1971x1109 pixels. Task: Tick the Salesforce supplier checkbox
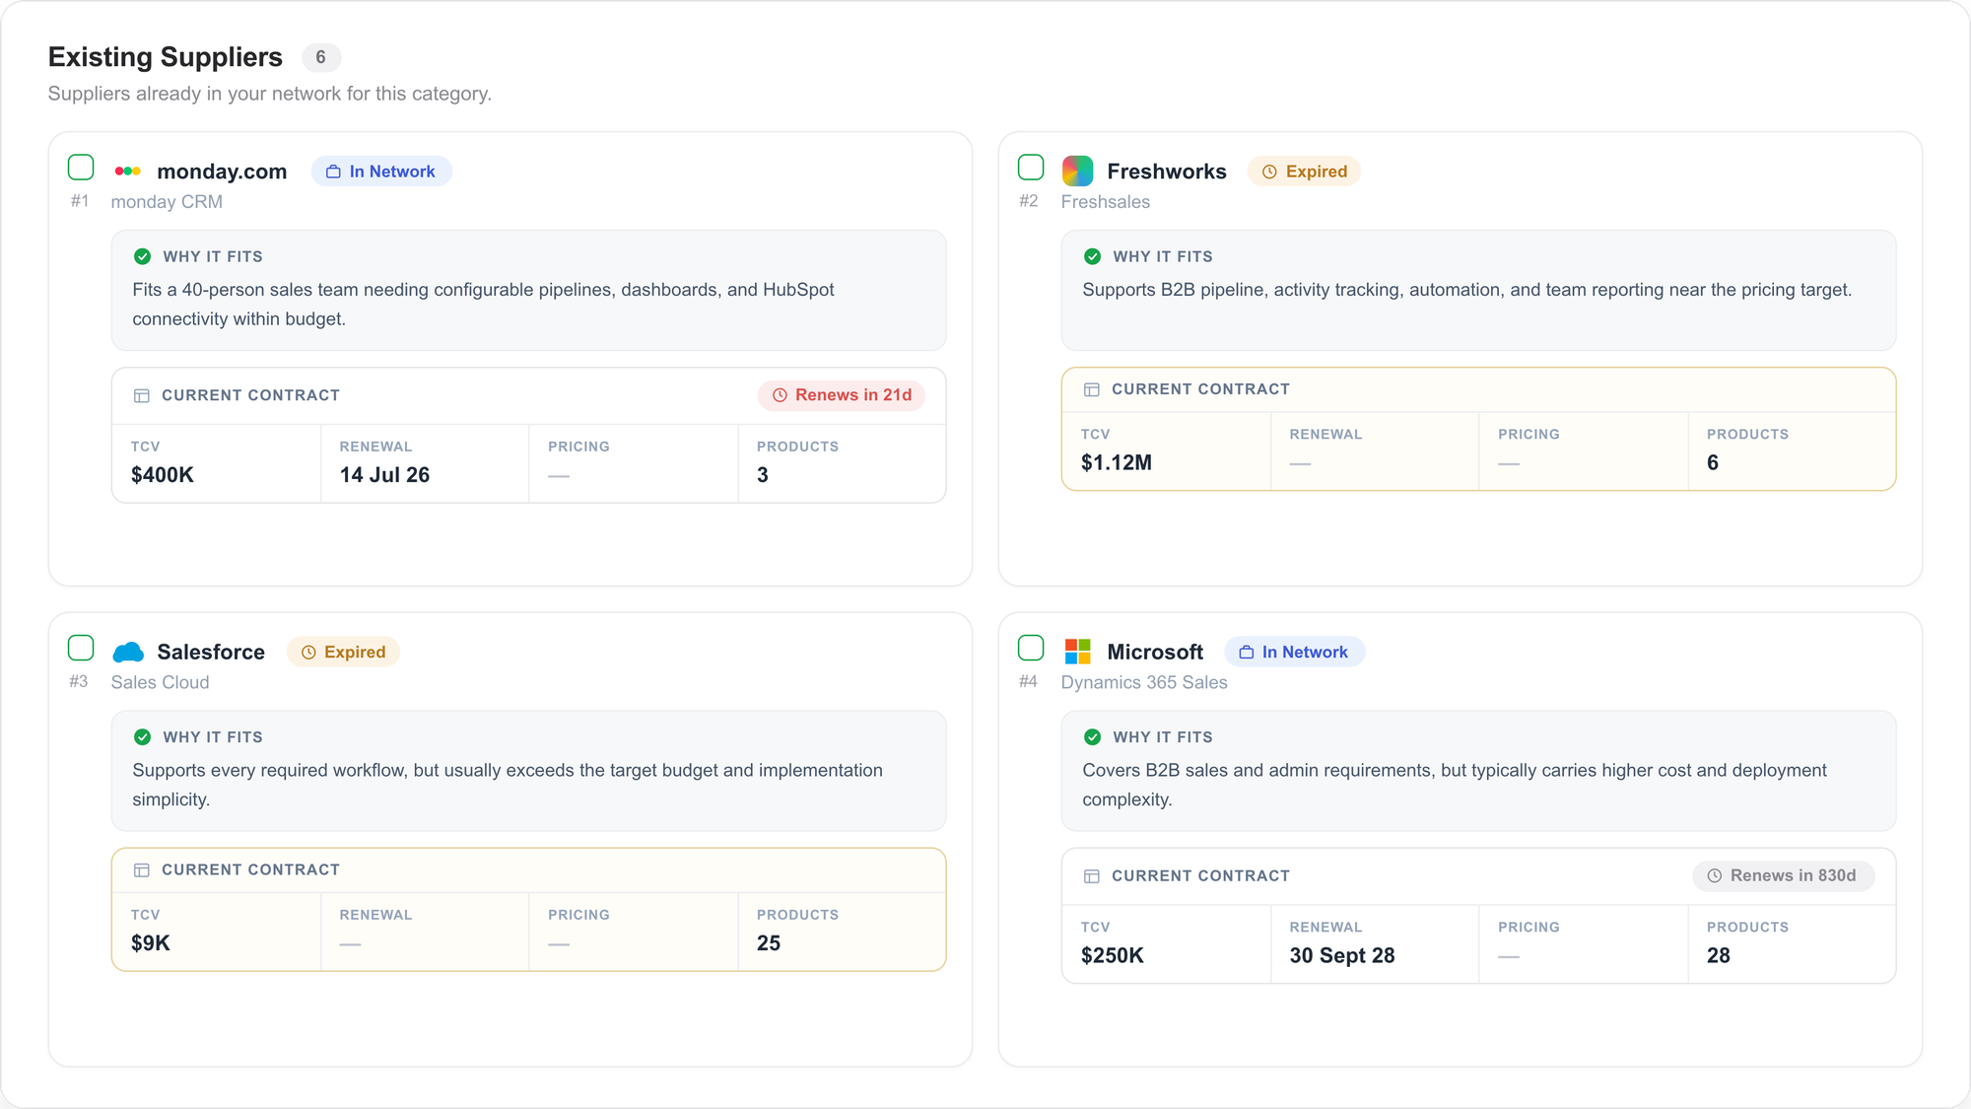pyautogui.click(x=81, y=648)
